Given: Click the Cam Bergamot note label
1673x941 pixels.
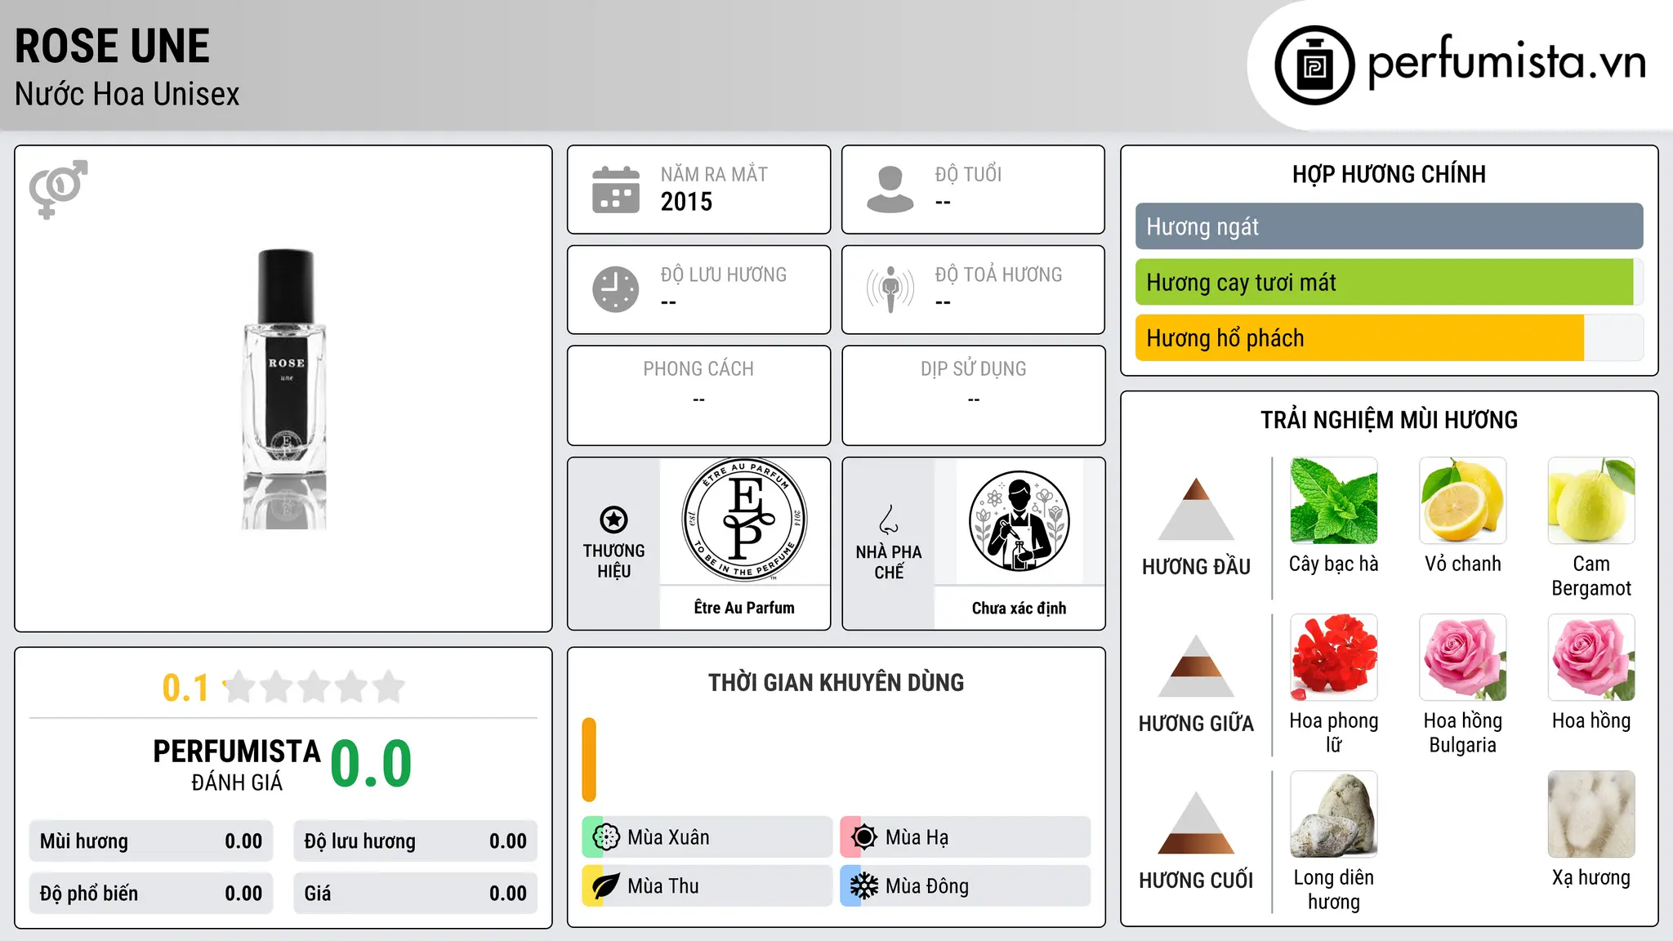Looking at the screenshot, I should click(x=1591, y=576).
